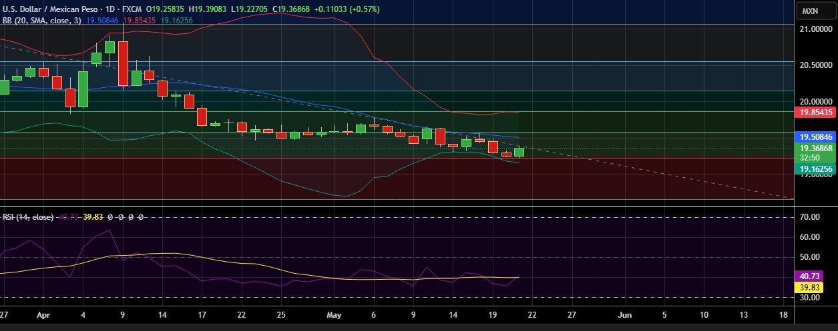Click the tall red candle on April 9
The image size is (838, 331).
point(123,63)
